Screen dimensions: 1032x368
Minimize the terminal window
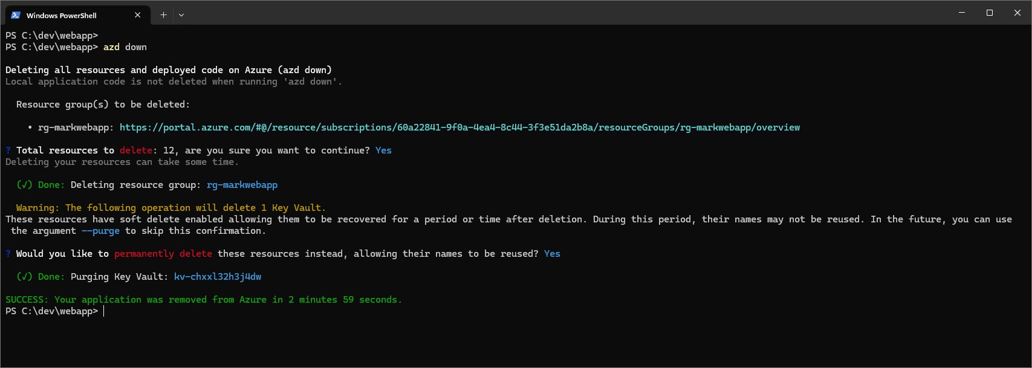coord(962,13)
